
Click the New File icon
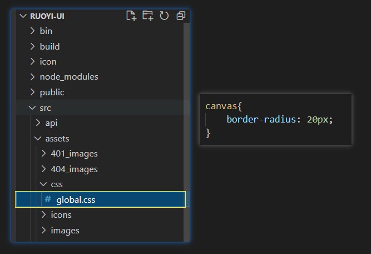click(x=131, y=16)
